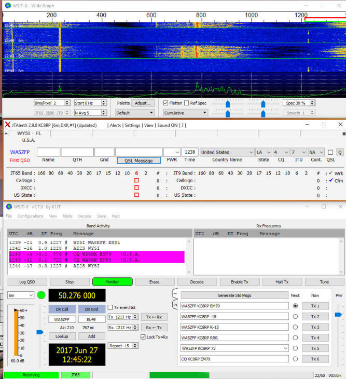
Task: Click the Halt Tx button
Action: [x=282, y=282]
